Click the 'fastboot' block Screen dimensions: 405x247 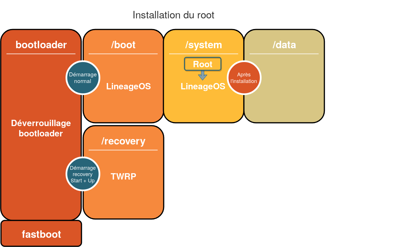41,233
